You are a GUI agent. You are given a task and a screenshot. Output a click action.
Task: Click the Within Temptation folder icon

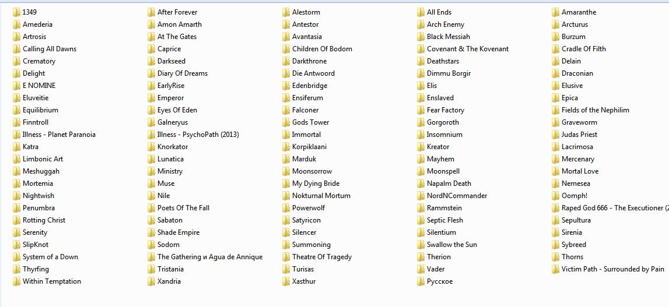(x=17, y=281)
